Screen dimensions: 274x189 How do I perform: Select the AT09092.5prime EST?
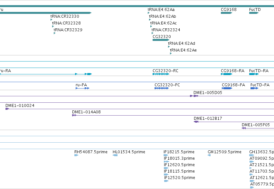(x=252, y=162)
